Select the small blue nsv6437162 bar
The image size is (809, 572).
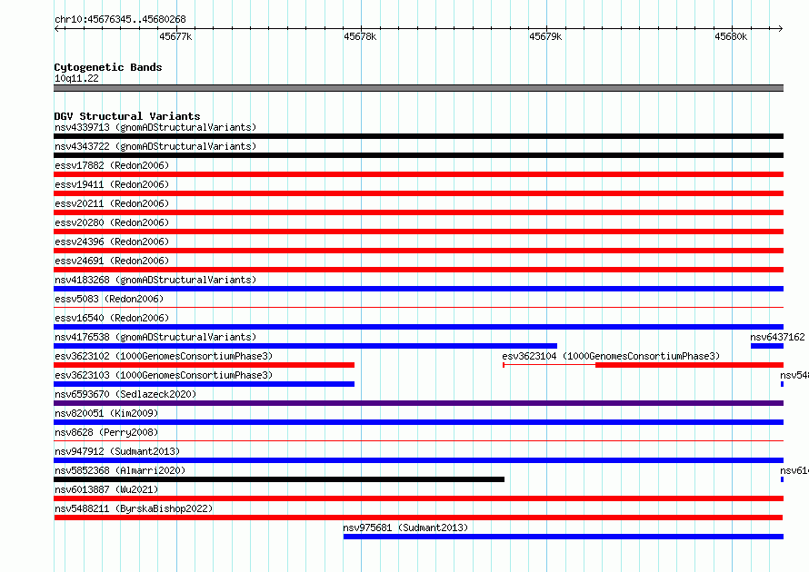[766, 346]
